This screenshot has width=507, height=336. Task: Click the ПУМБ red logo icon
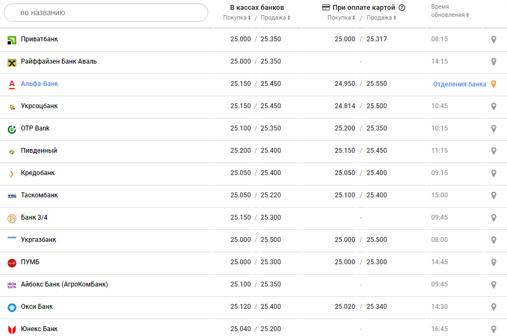[x=12, y=263]
